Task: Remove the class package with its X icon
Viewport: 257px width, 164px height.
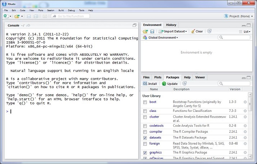Action: point(245,111)
